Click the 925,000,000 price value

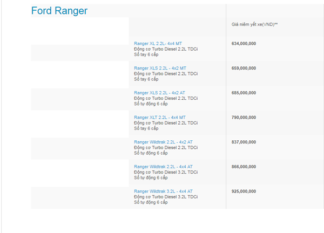(244, 191)
